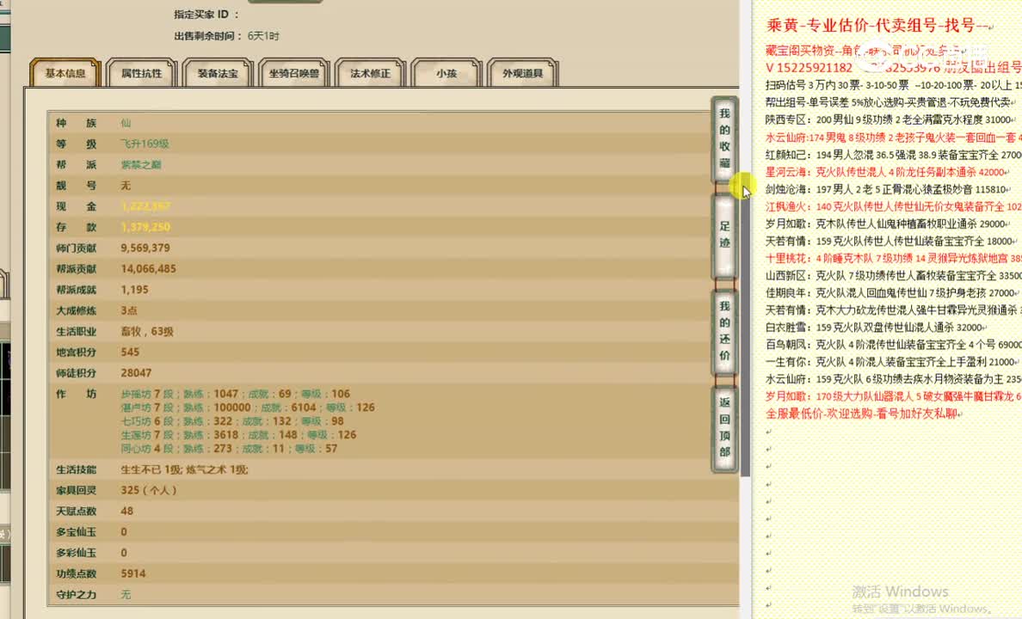The height and width of the screenshot is (619, 1022).
Task: Click the 指定买家 ID label
Action: click(x=206, y=15)
